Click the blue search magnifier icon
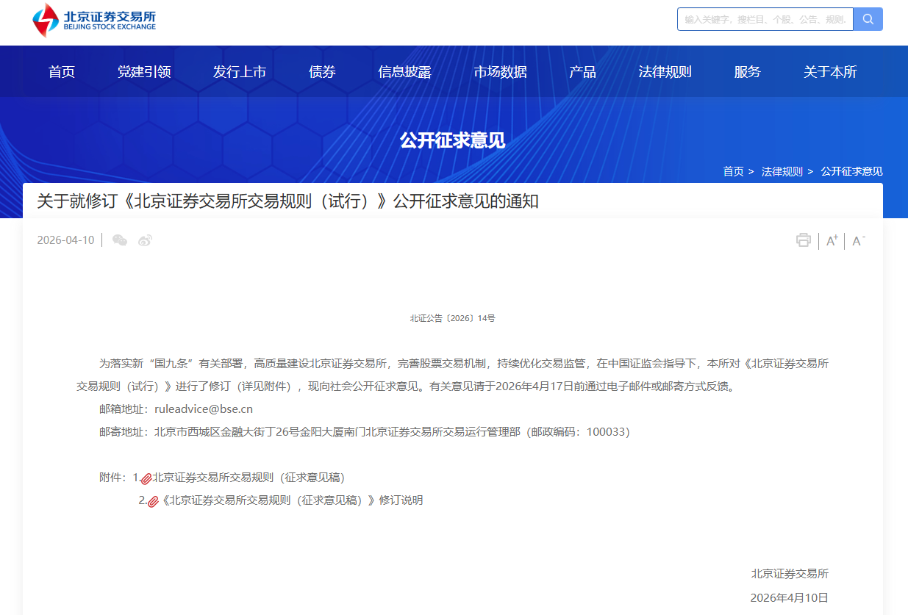The height and width of the screenshot is (615, 908). [868, 18]
